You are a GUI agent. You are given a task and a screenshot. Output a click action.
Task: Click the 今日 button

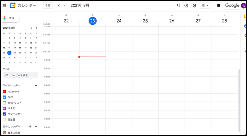pyautogui.click(x=48, y=5)
